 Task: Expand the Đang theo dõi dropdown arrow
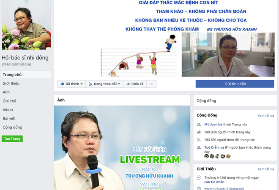click(119, 84)
